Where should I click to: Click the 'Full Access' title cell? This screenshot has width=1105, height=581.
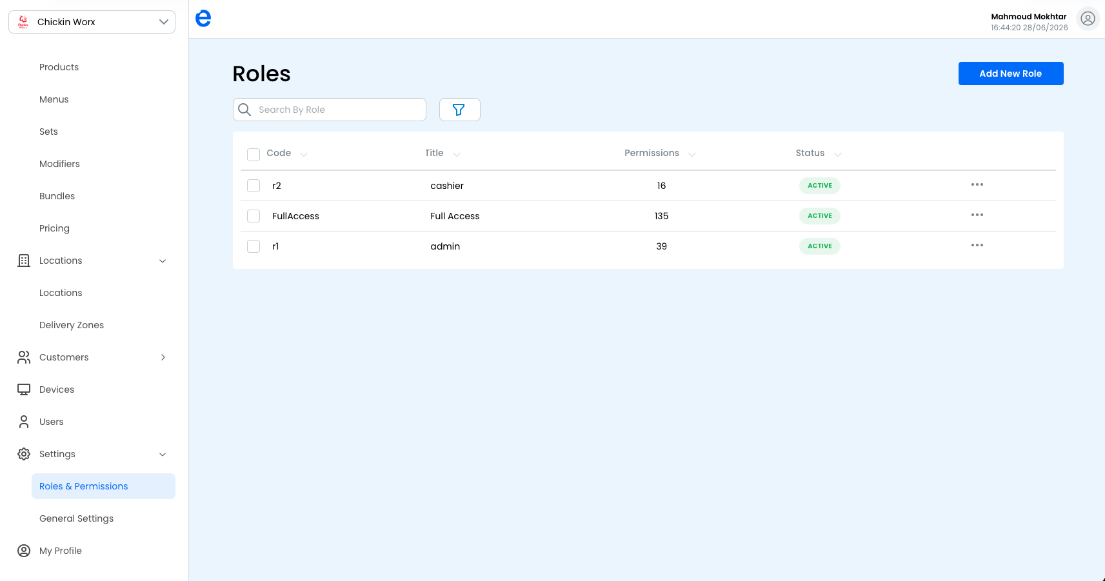click(x=455, y=216)
